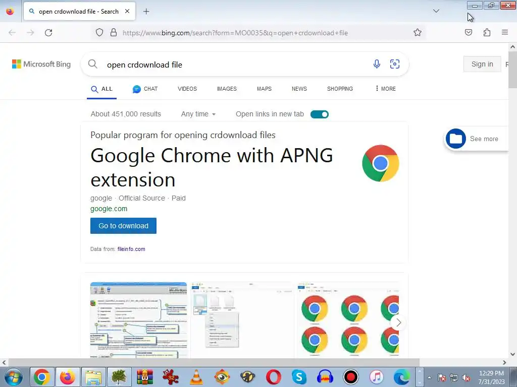This screenshot has height=387, width=517.
Task: Open the Any time filter dropdown
Action: pyautogui.click(x=198, y=114)
